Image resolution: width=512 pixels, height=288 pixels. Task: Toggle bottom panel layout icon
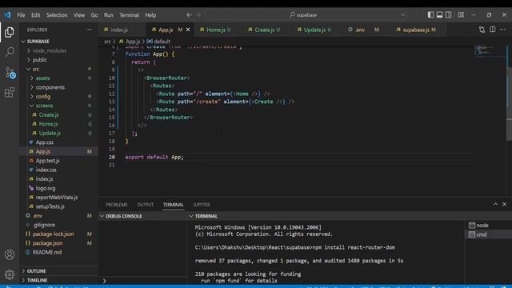click(x=439, y=14)
